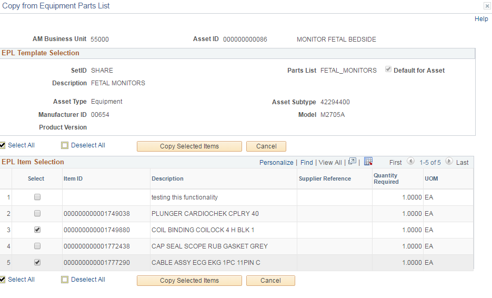Click the download grid to spreadsheet icon
The width and height of the screenshot is (492, 298).
click(x=368, y=162)
